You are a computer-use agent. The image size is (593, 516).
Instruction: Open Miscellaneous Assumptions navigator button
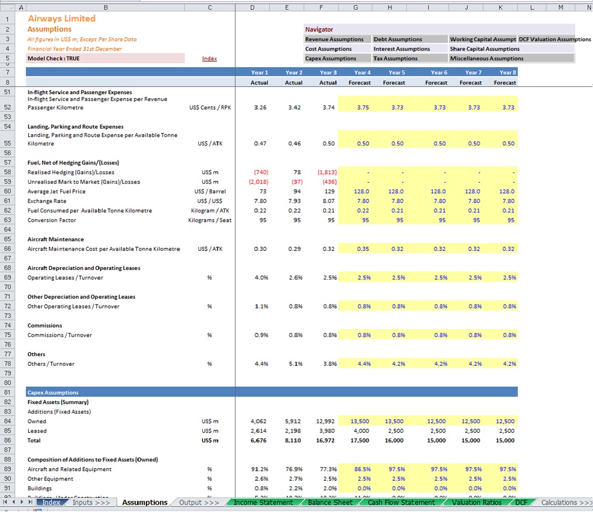511,58
